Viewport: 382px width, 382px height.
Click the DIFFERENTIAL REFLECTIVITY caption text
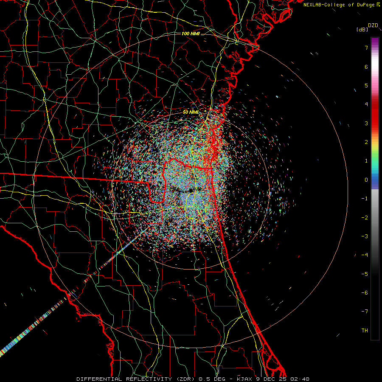pos(124,379)
